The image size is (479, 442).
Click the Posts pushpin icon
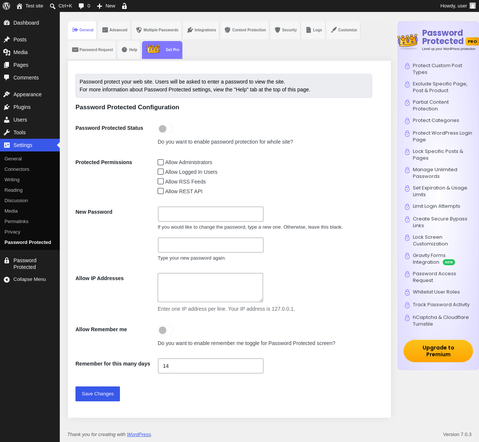(7, 40)
